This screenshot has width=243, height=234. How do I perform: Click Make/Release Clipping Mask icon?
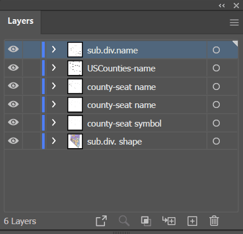click(146, 221)
